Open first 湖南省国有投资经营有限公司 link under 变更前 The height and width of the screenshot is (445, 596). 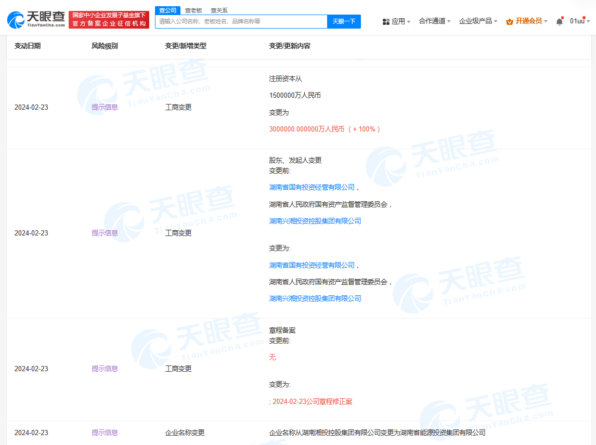click(x=312, y=187)
